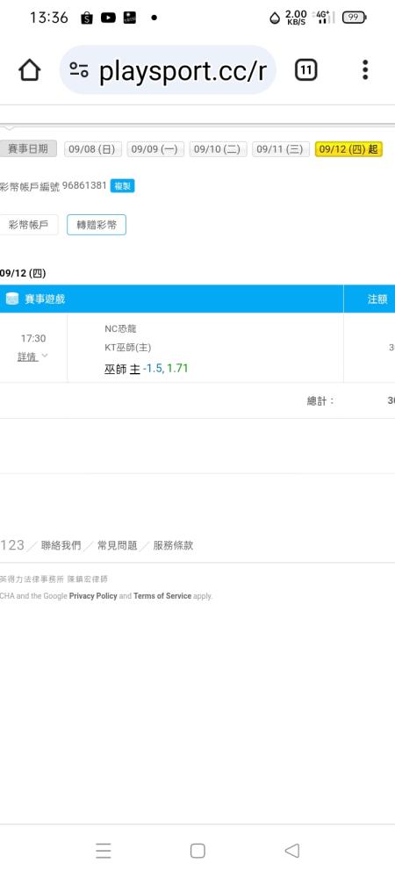
Task: Open the 聯絡我們 footer link
Action: pos(61,545)
